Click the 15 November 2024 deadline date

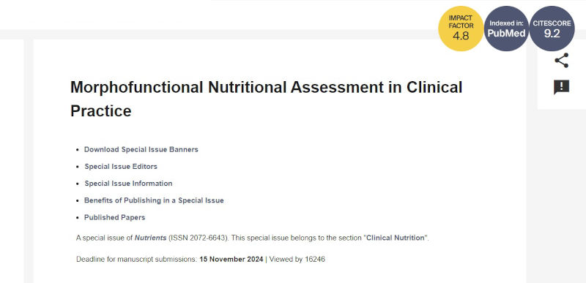(x=231, y=259)
